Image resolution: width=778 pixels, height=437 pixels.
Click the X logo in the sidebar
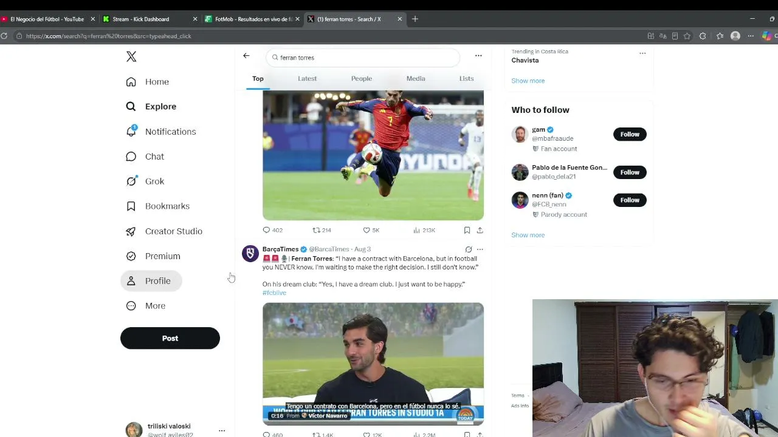131,56
